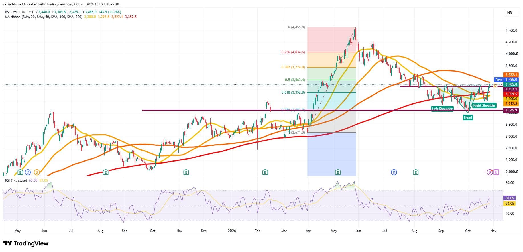Open the earnings marker in February 2026

pos(265,172)
